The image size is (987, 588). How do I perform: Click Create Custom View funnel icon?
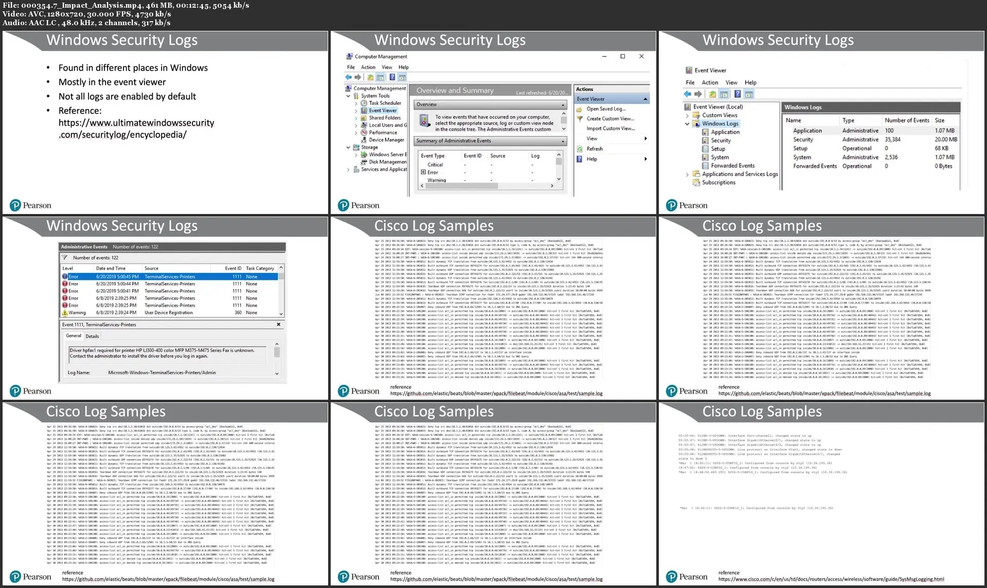tap(579, 118)
